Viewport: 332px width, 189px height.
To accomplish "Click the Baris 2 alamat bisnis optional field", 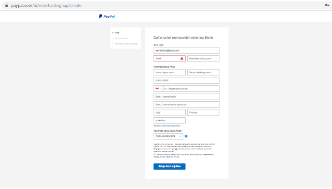I will click(x=186, y=105).
